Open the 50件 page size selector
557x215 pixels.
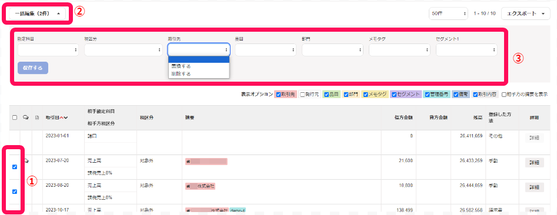448,14
